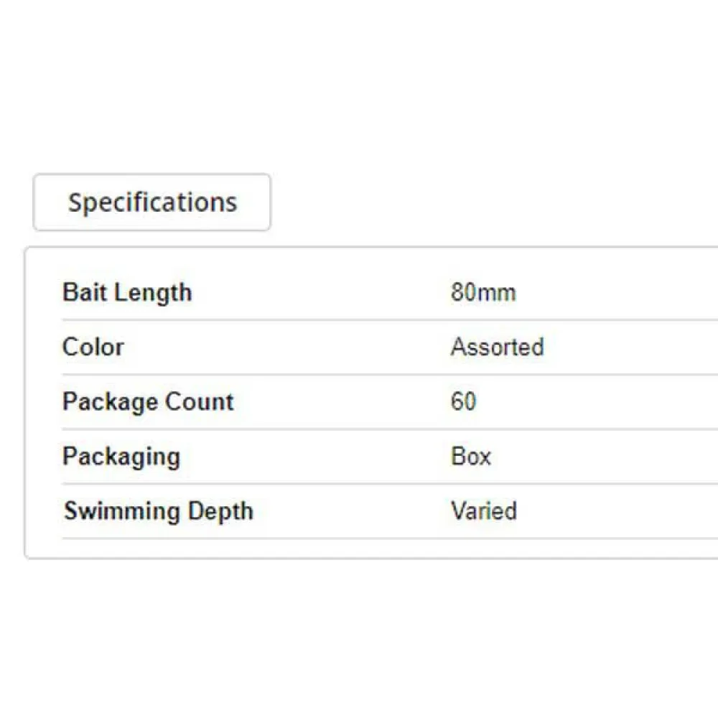This screenshot has height=718, width=718.
Task: Click the specifications panel's left border
Action: click(25, 402)
